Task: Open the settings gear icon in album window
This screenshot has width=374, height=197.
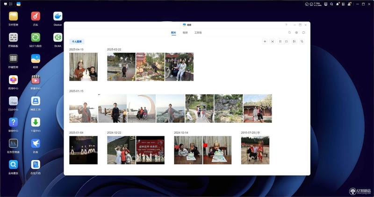Action: pos(296,32)
